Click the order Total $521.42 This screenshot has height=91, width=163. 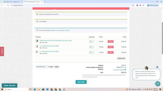(124, 73)
